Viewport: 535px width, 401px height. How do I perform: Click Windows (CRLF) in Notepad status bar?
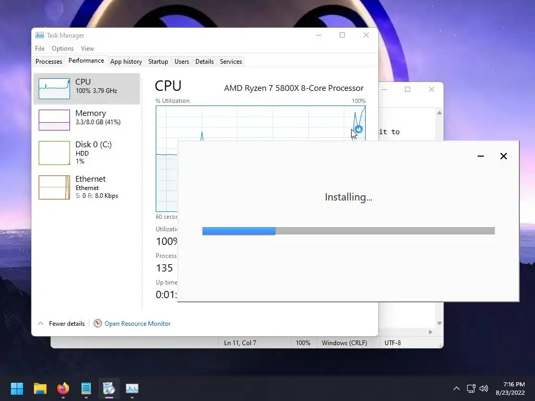344,343
